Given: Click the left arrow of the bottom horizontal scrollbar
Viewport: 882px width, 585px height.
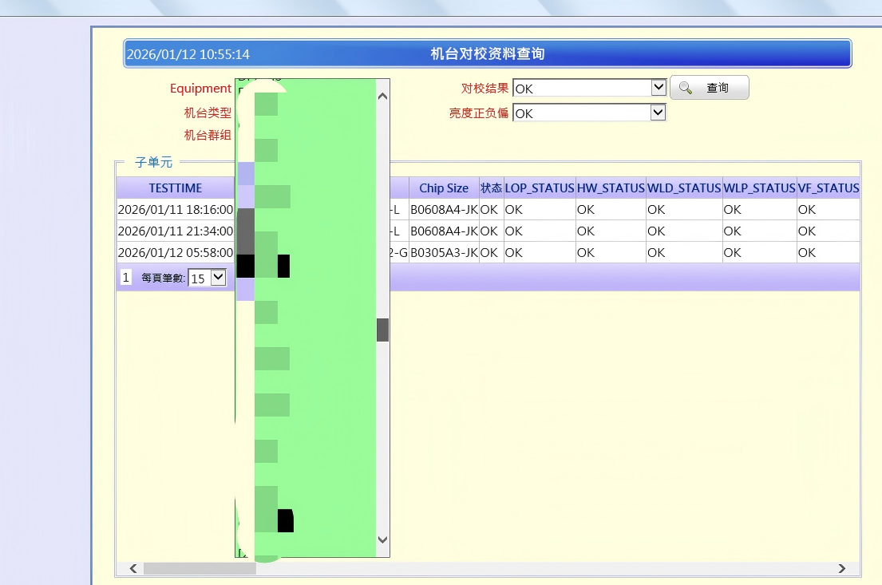Looking at the screenshot, I should 132,568.
